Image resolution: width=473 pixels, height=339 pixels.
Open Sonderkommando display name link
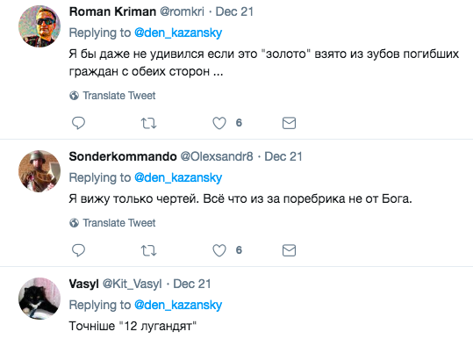123,156
